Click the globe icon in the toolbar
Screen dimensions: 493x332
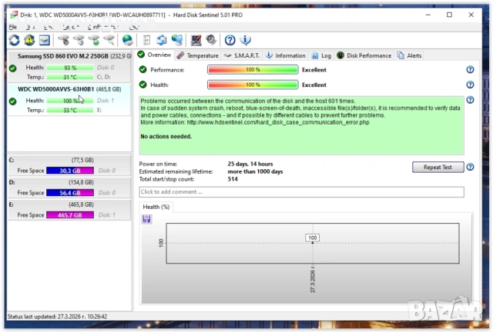click(x=127, y=40)
